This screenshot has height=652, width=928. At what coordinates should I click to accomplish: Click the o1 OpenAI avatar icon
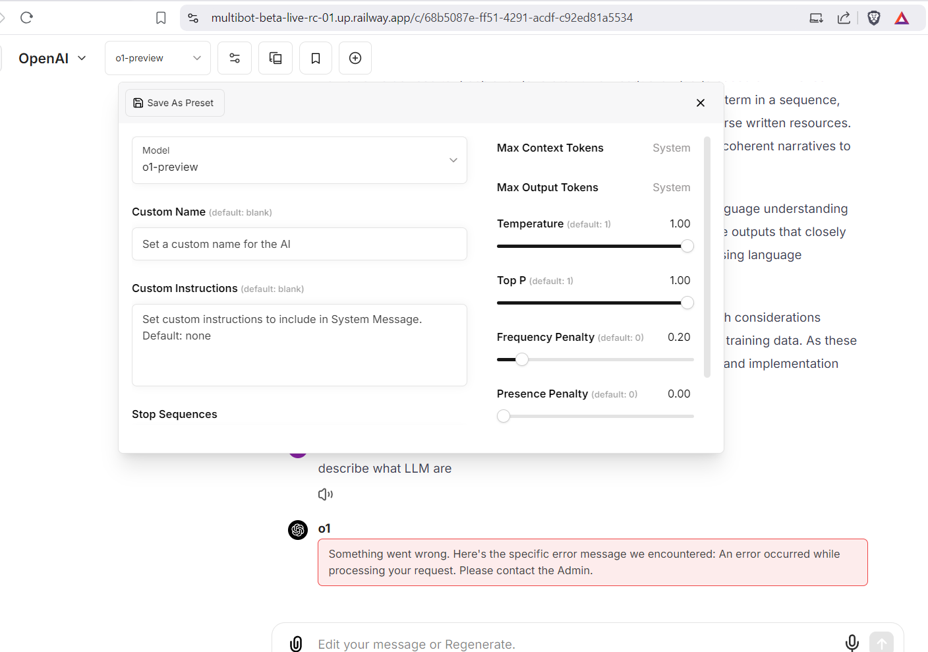[298, 530]
